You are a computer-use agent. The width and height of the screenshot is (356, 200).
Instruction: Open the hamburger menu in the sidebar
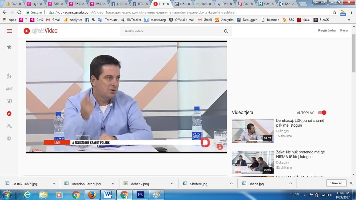click(9, 31)
